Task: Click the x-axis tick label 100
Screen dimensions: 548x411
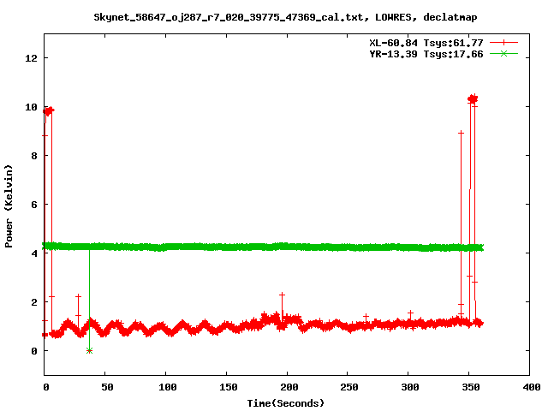Action: point(168,387)
